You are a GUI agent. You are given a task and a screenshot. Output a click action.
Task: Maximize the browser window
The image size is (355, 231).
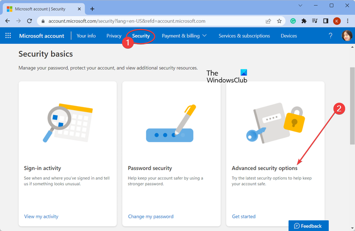tap(332, 6)
